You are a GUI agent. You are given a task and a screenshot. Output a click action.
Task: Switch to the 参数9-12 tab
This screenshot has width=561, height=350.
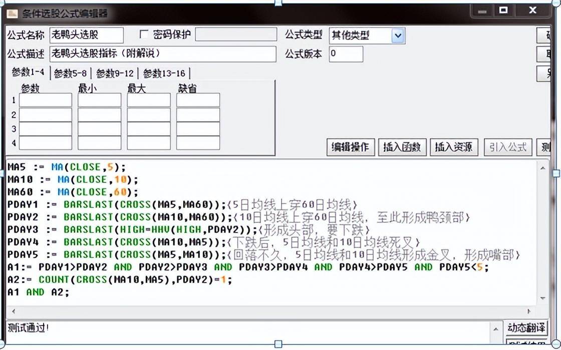pos(115,73)
